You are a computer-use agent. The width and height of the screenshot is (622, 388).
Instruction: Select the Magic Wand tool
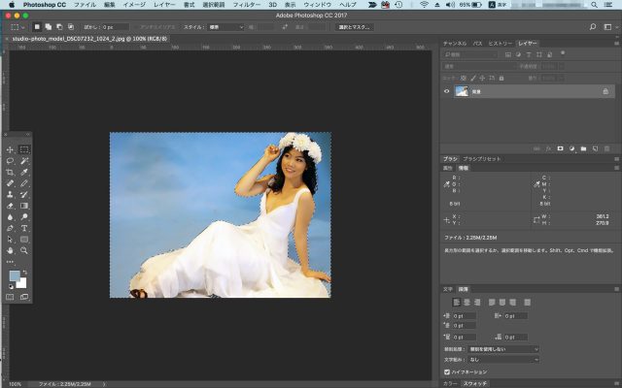tap(24, 160)
